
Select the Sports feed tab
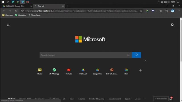(x=128, y=99)
